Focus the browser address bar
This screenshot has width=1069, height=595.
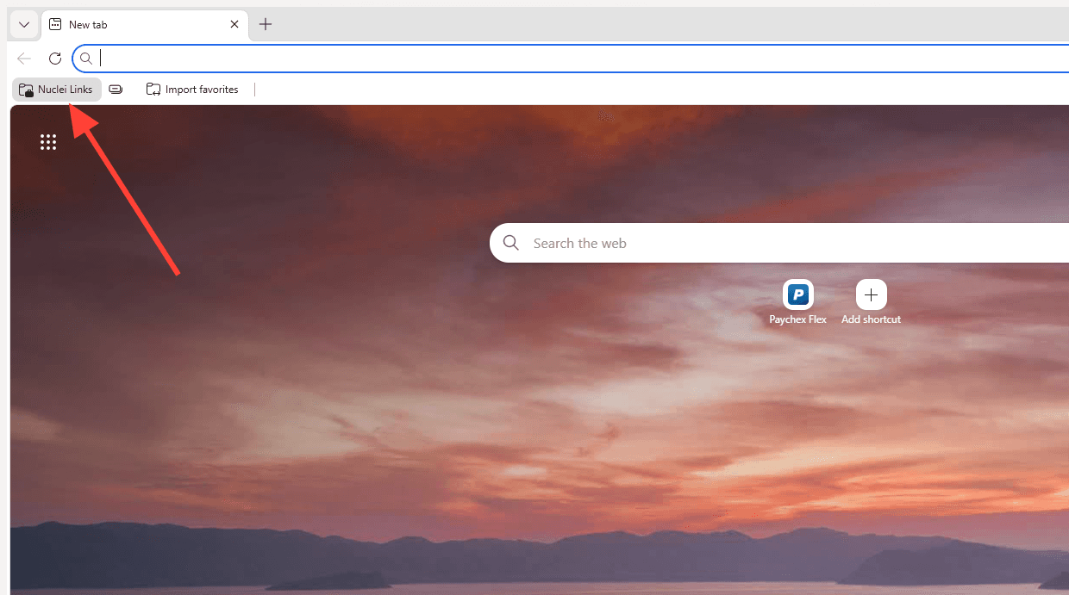point(571,59)
